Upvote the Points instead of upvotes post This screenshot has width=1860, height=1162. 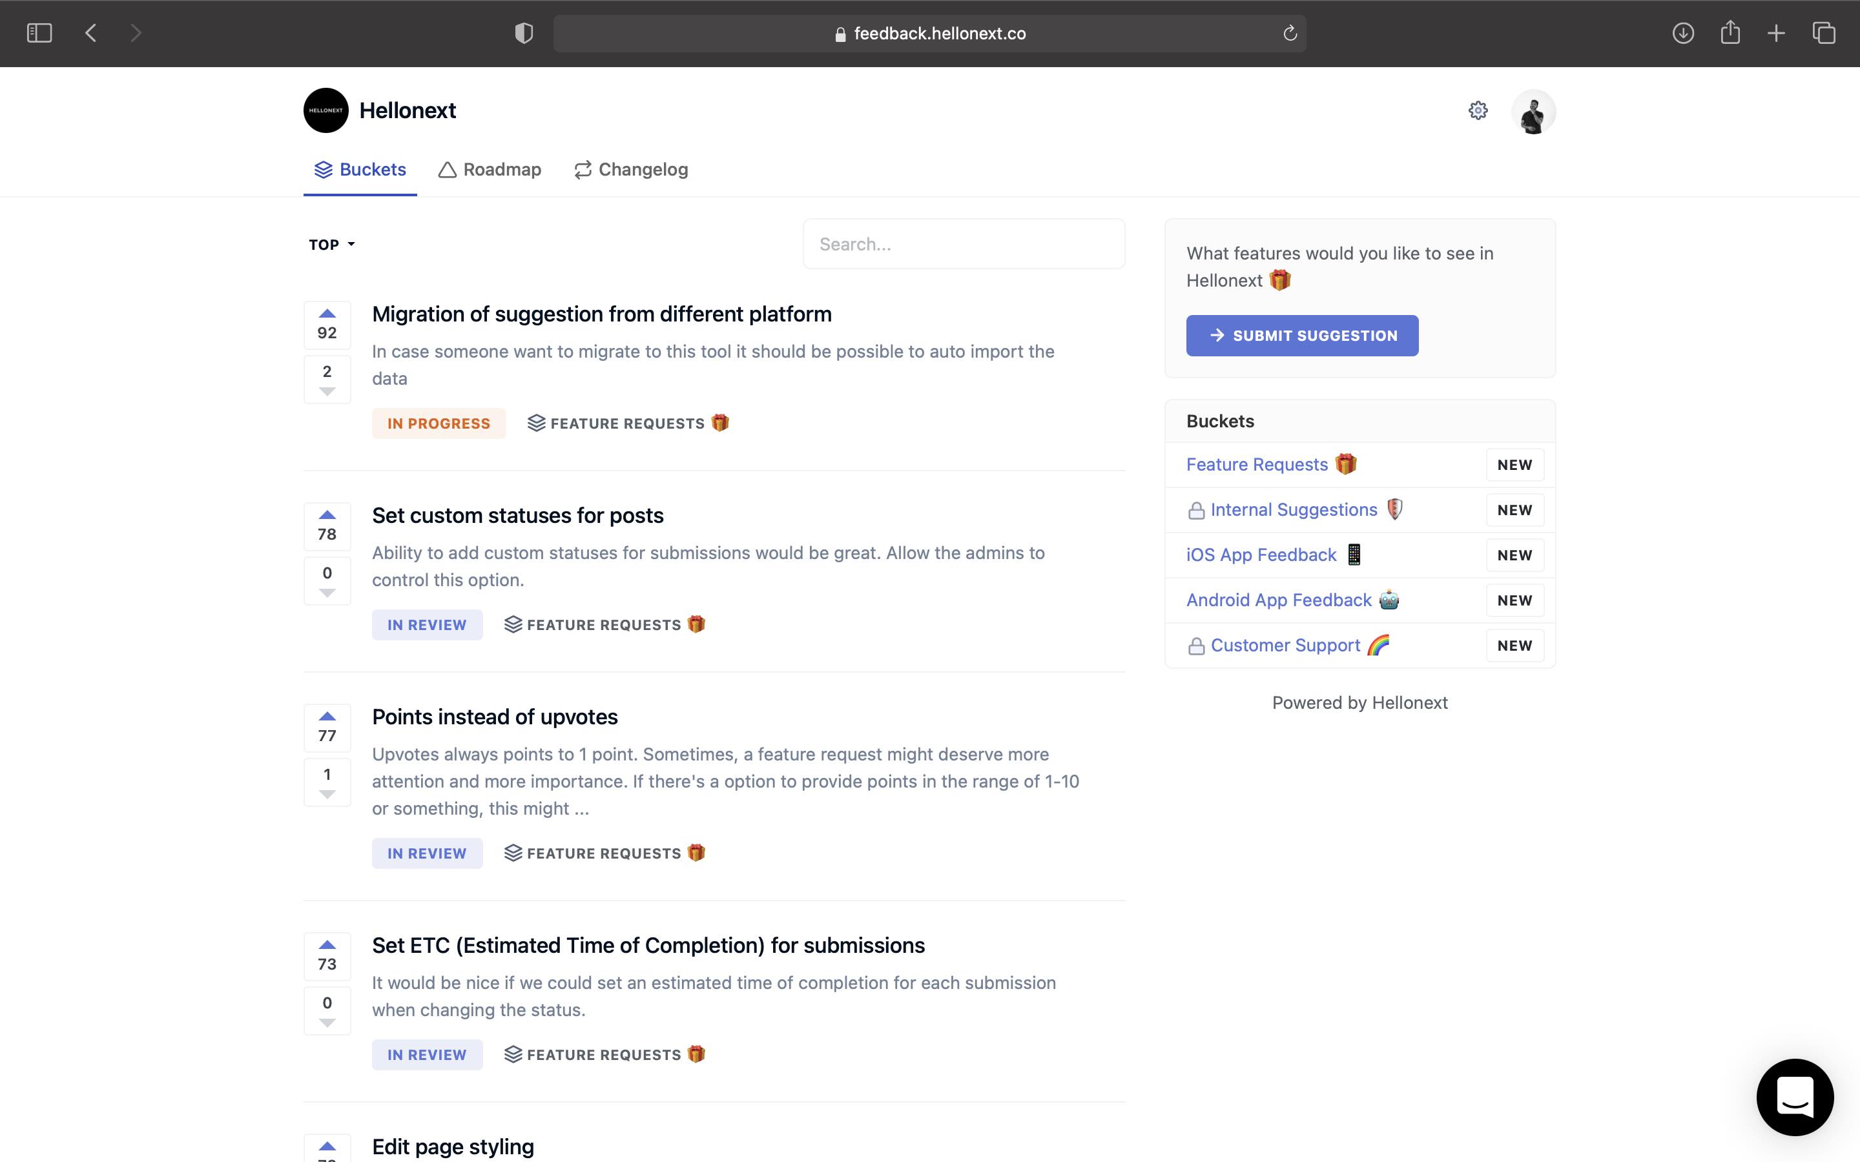(327, 715)
